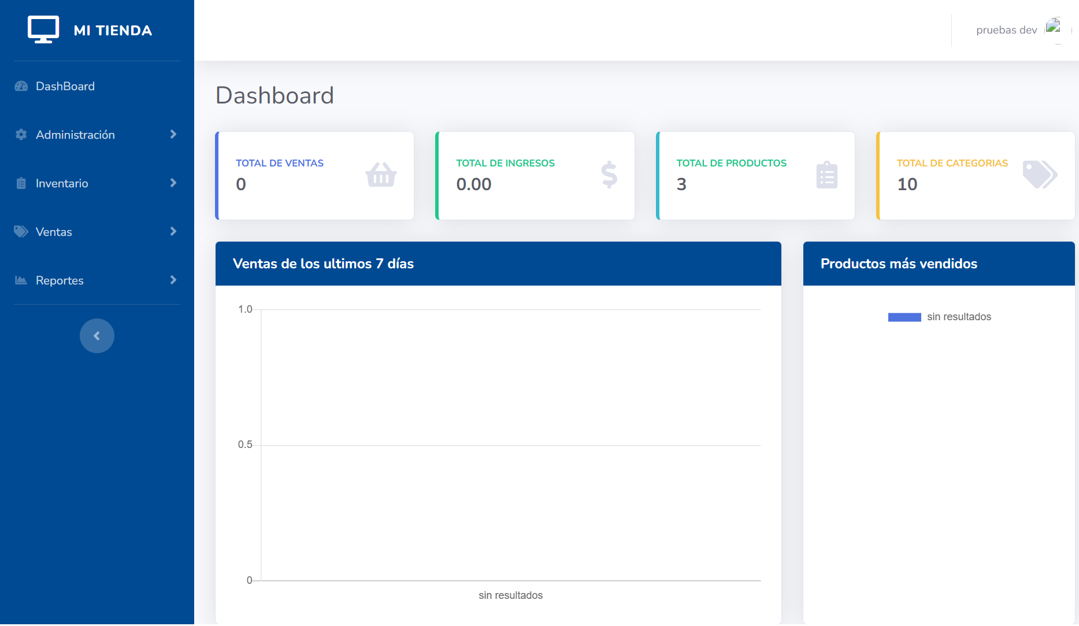Click the Ventas tags icon in sidebar
The width and height of the screenshot is (1079, 626).
[x=21, y=232]
